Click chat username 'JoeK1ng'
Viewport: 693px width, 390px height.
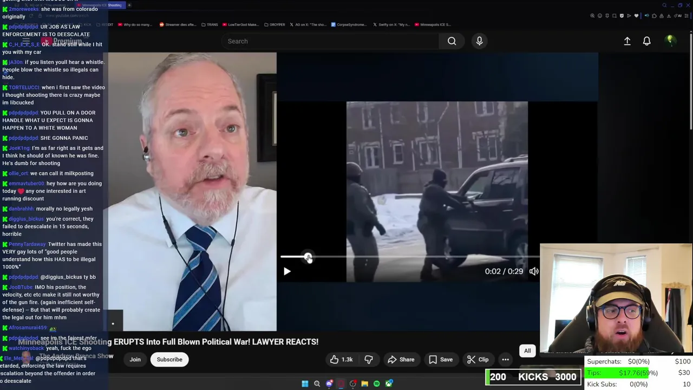click(19, 148)
